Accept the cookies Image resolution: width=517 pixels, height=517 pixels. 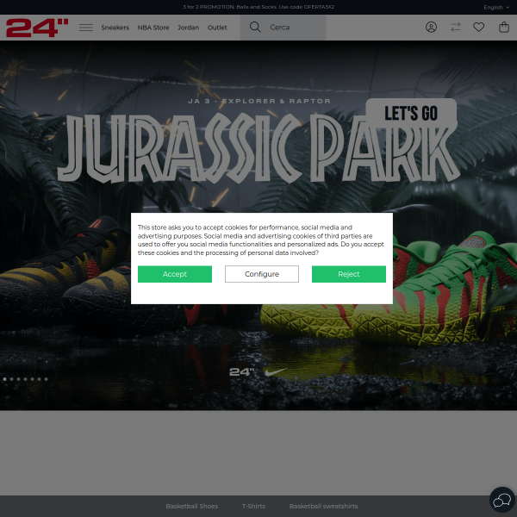[x=175, y=274]
